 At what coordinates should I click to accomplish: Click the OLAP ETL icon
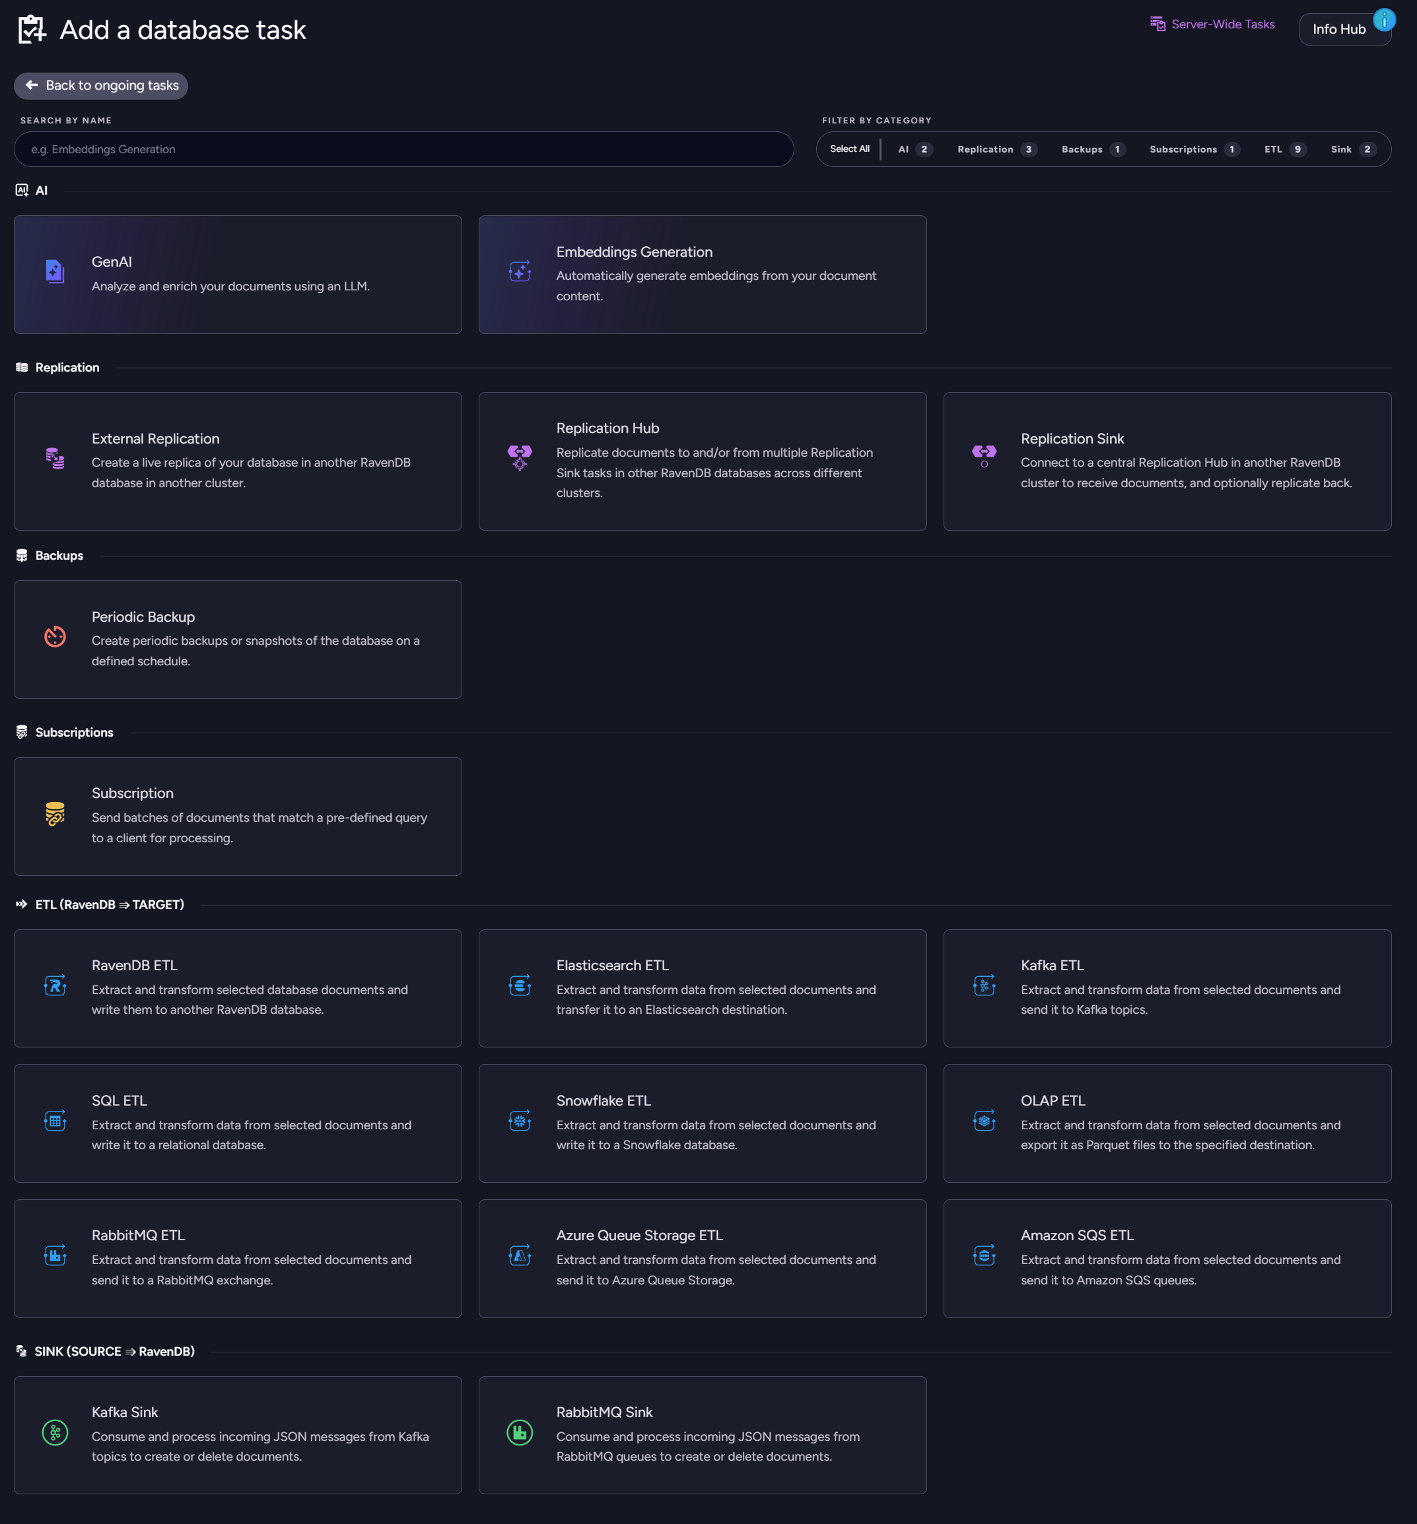tap(984, 1121)
